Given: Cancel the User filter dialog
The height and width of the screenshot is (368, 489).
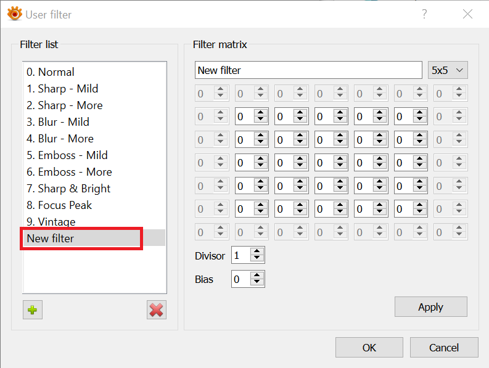Looking at the screenshot, I should coord(443,348).
